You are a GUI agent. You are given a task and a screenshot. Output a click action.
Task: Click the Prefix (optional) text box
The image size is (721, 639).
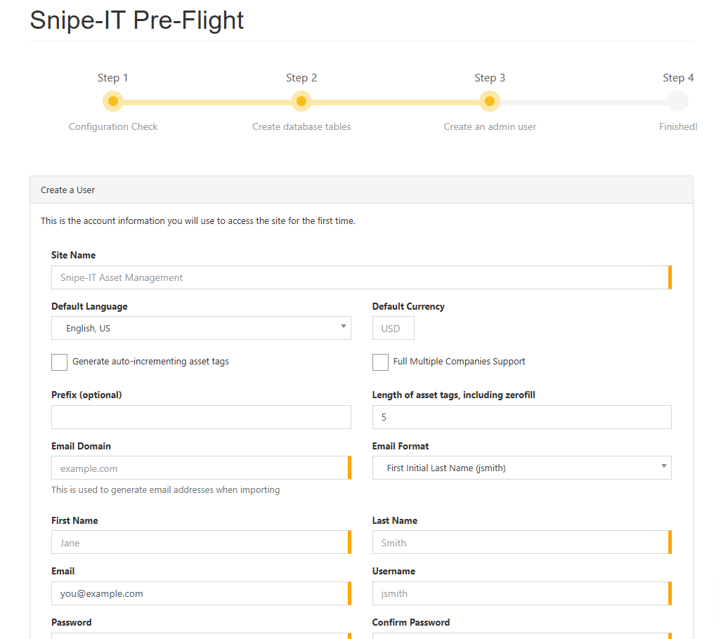click(201, 417)
